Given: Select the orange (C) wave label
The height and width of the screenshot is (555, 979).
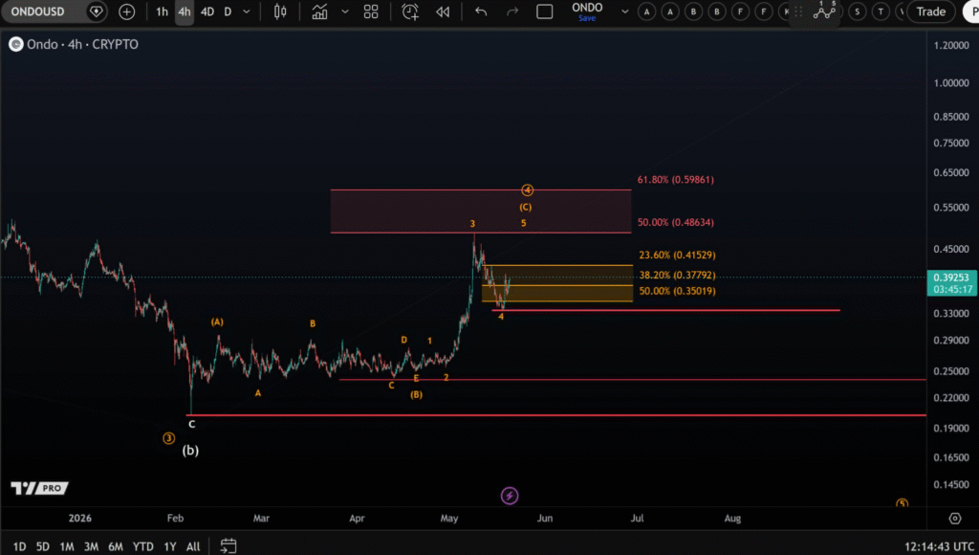Looking at the screenshot, I should tap(526, 207).
